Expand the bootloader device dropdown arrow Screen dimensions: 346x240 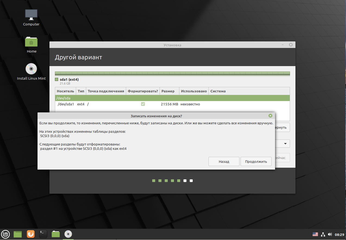[286, 144]
